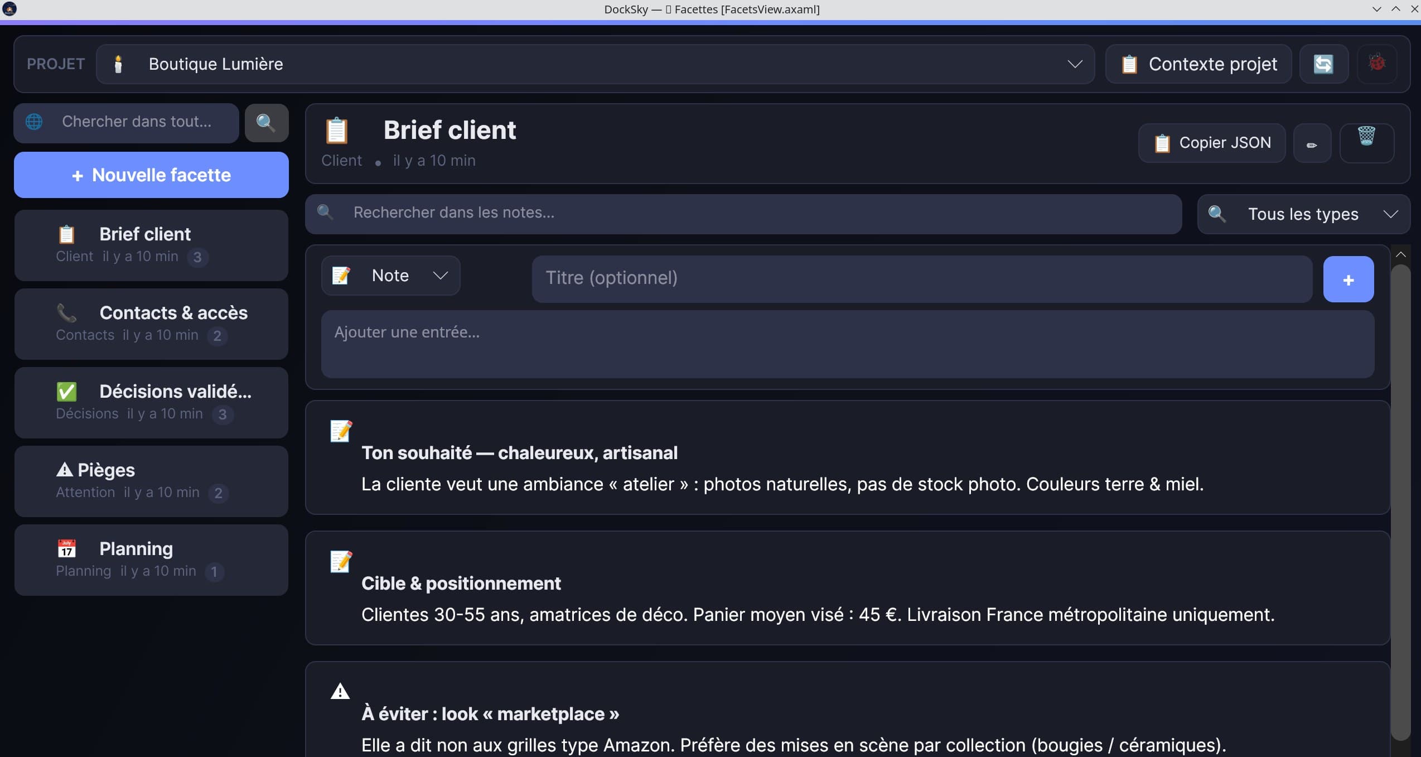Click the Cible & positionnement note title
The image size is (1421, 757).
pos(461,584)
